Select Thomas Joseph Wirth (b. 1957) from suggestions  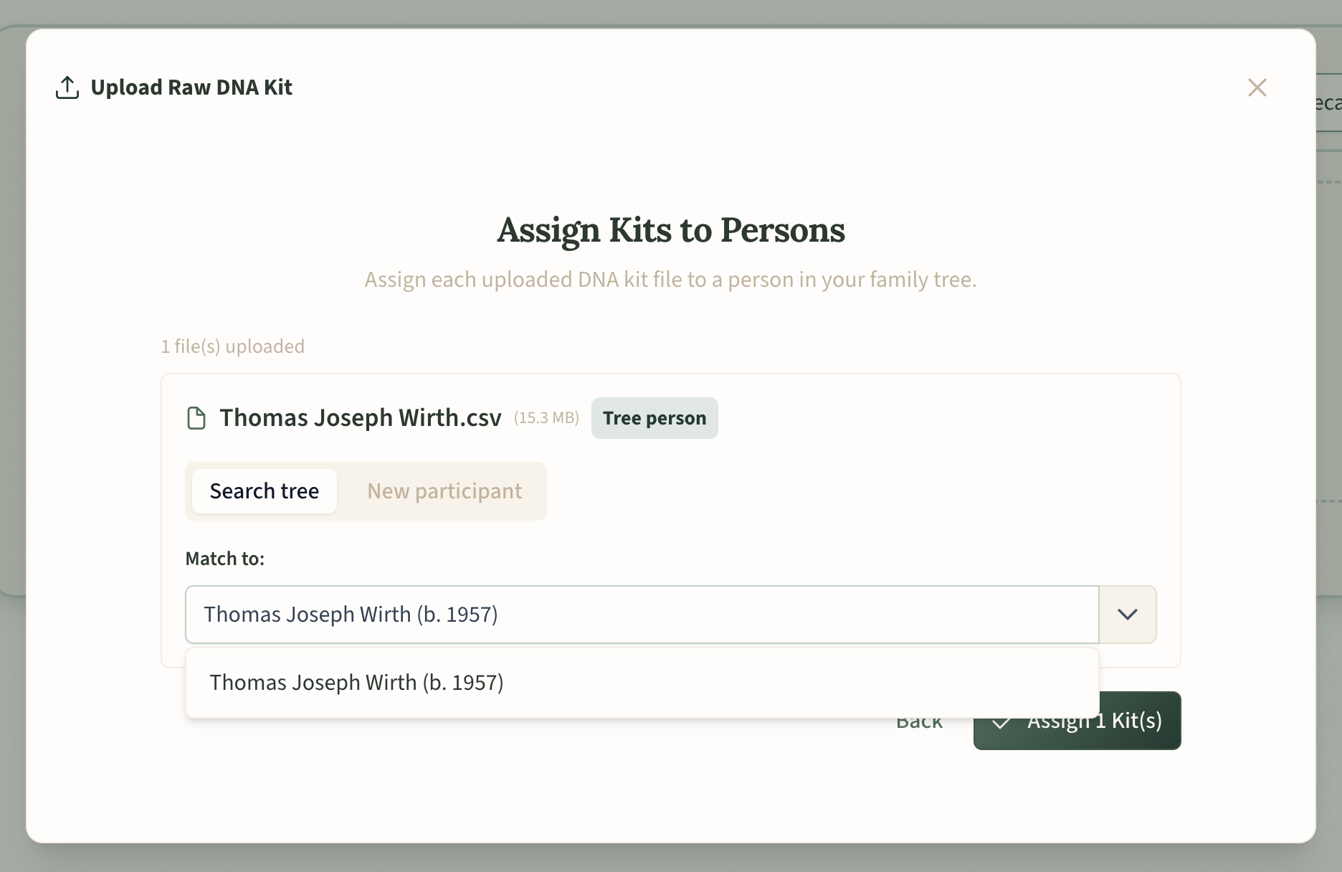click(642, 683)
